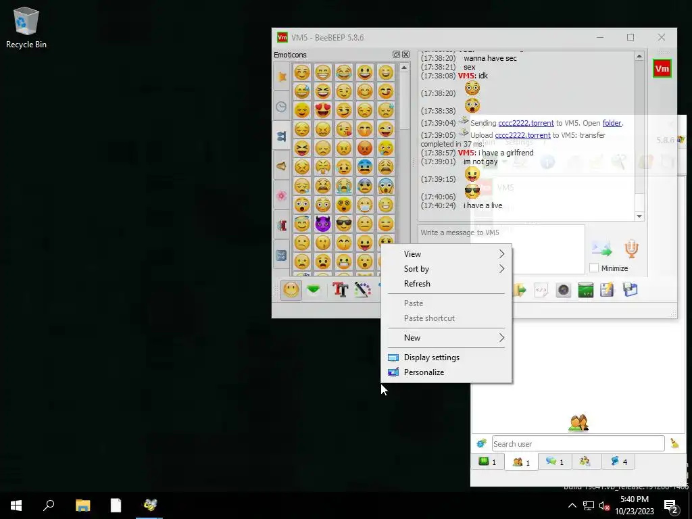Viewport: 692px width, 519px height.
Task: Insert the red angry face emoji
Action: [365, 148]
